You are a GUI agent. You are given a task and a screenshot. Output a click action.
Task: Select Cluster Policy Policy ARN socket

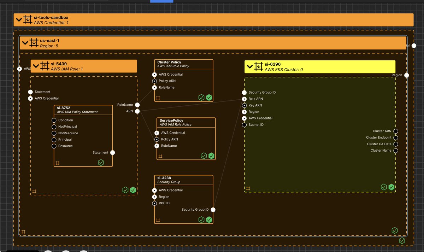(x=154, y=81)
